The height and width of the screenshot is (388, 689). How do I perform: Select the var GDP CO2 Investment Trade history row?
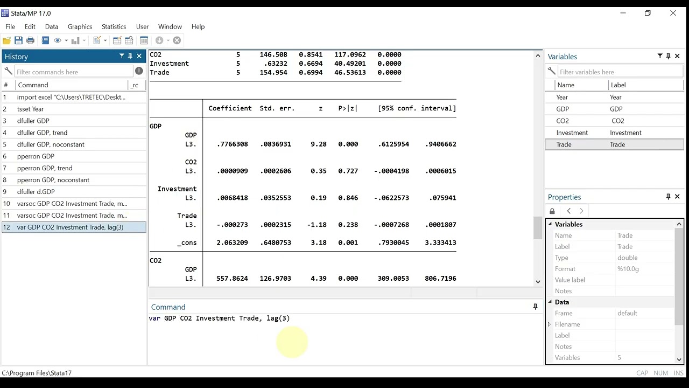tap(74, 227)
